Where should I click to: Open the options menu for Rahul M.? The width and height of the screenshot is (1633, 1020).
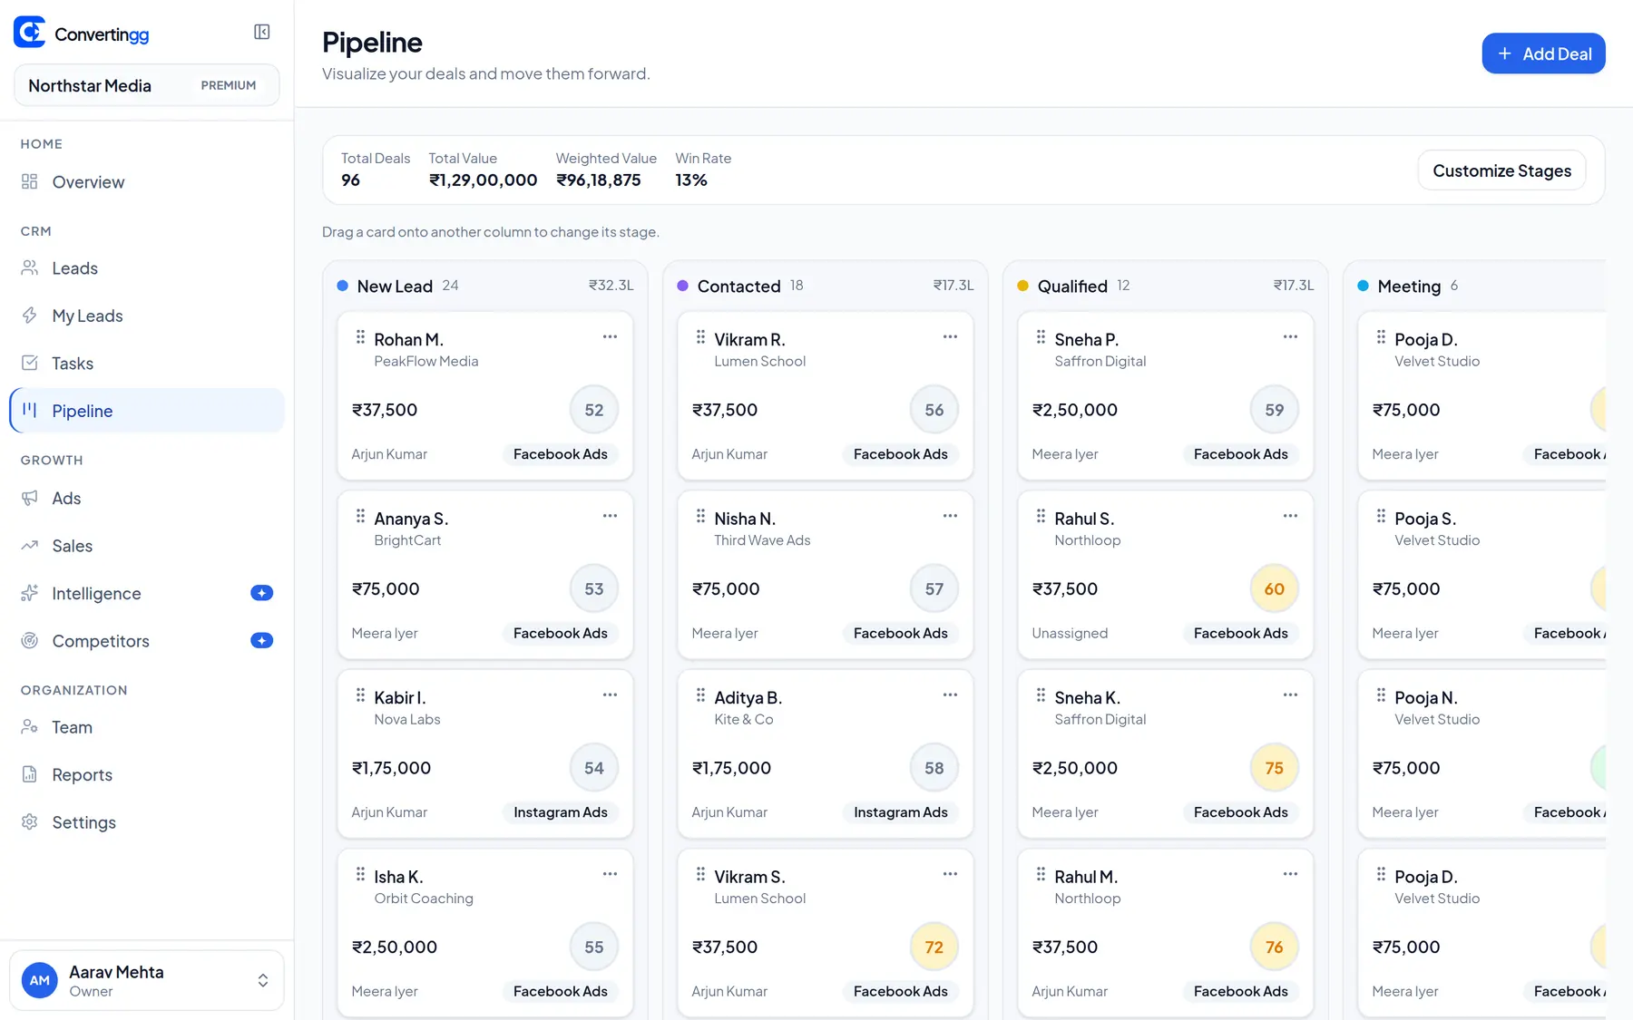click(1290, 874)
